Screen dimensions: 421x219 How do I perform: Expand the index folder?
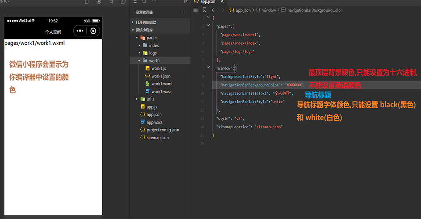[x=160, y=45]
